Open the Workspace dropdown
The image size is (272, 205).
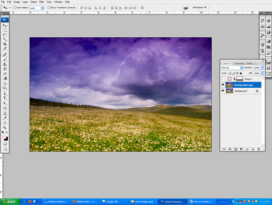tap(199, 7)
